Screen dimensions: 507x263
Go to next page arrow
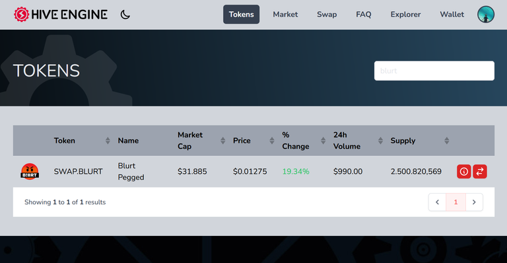tap(474, 202)
